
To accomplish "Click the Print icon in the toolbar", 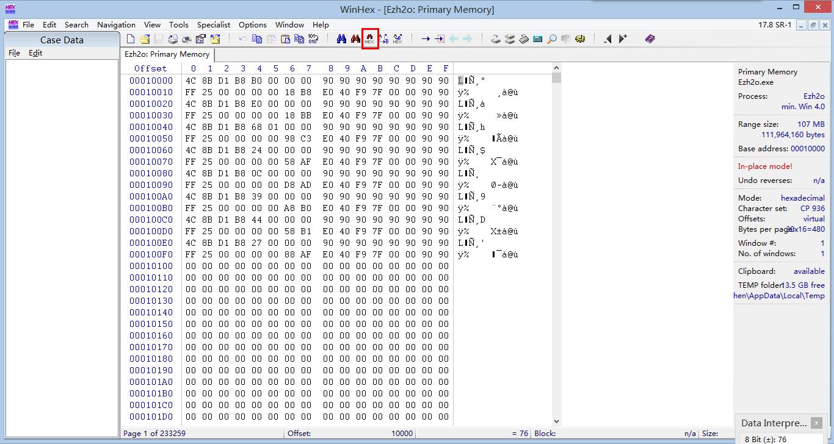I will tap(186, 39).
